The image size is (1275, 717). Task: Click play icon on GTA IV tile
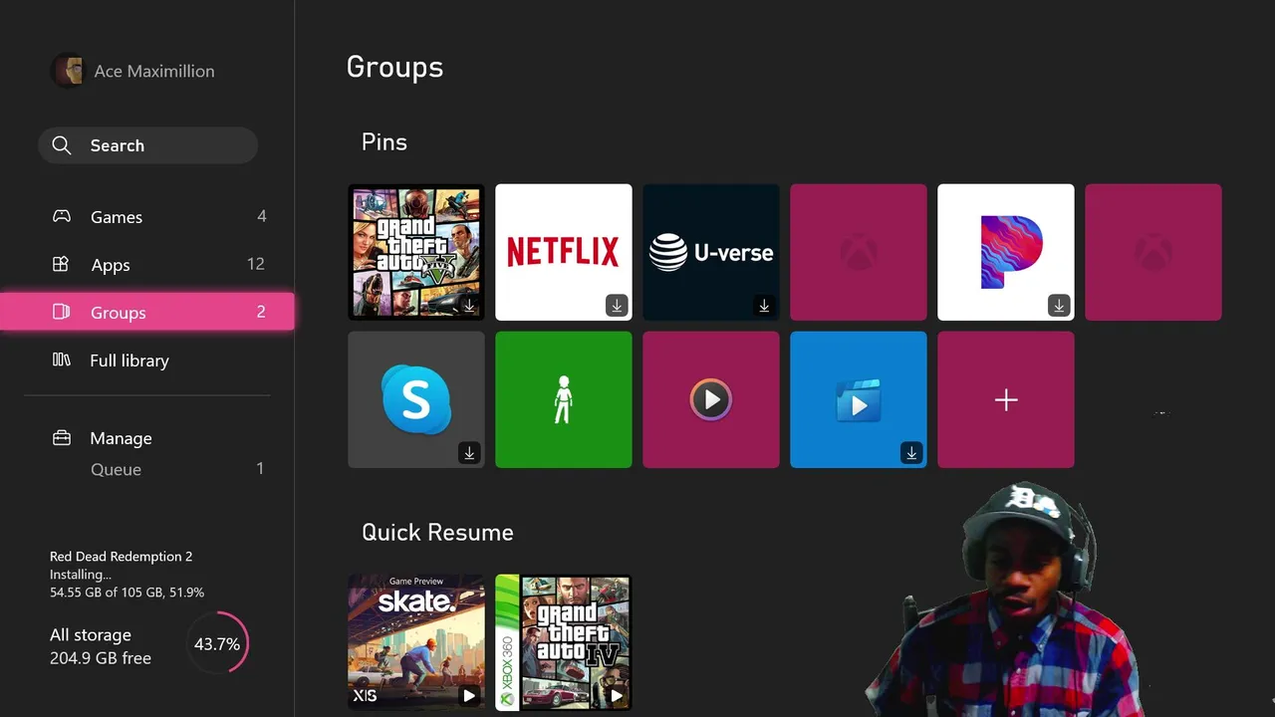617,695
